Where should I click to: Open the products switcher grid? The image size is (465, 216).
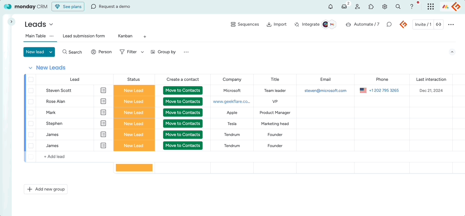pos(430,7)
